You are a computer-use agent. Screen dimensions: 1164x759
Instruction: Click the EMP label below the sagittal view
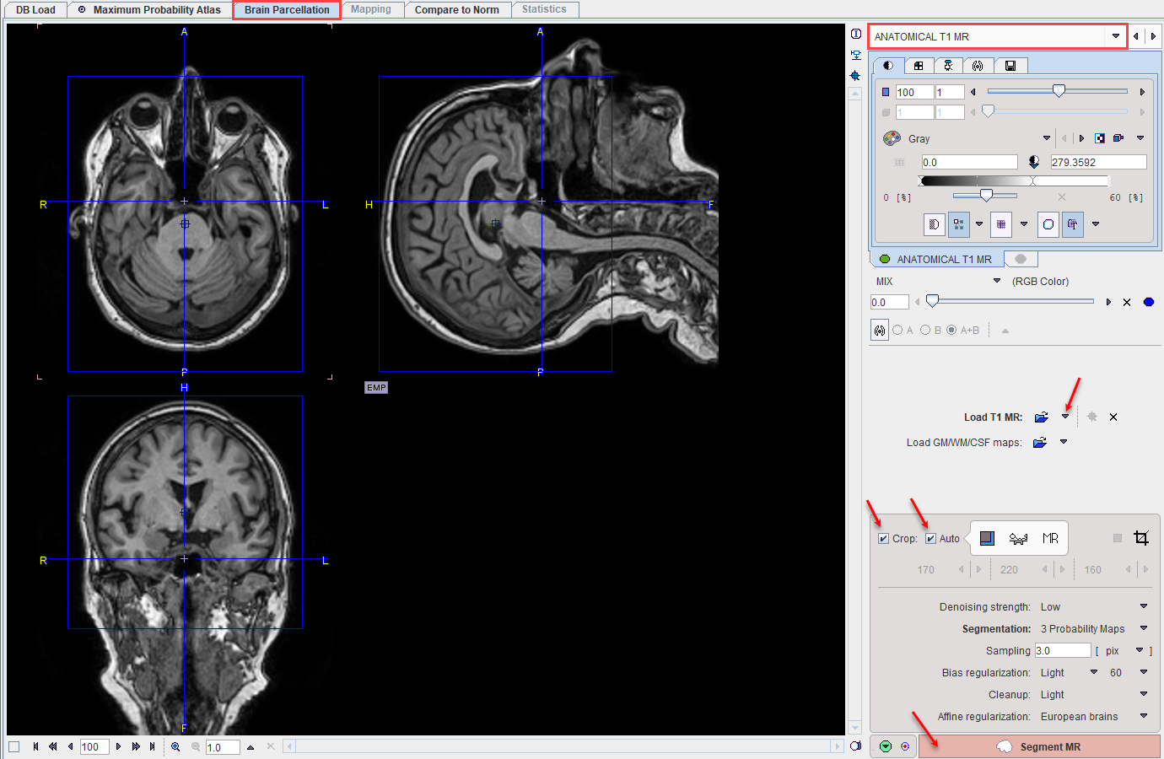pos(376,388)
